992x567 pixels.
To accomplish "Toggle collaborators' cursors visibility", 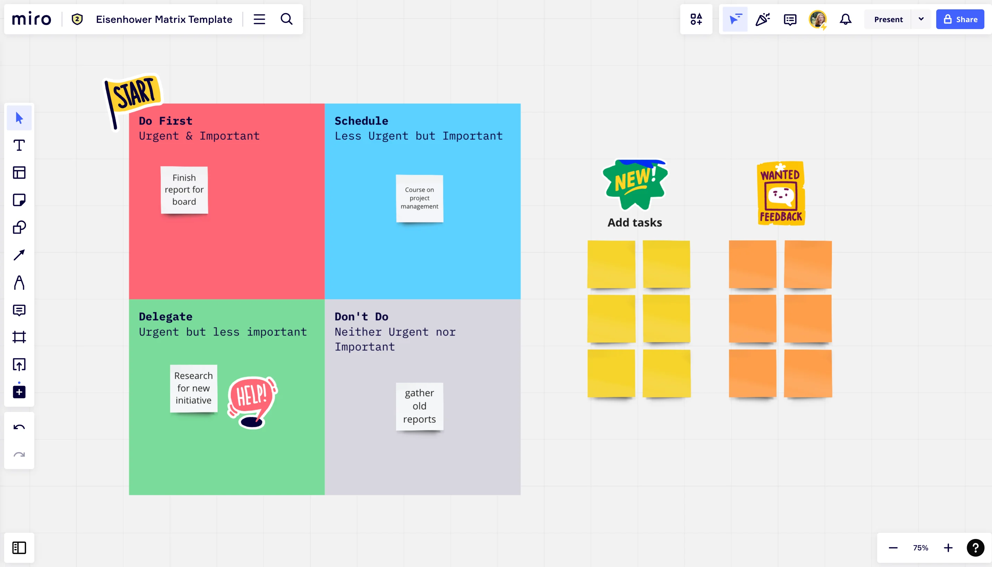I will (735, 19).
